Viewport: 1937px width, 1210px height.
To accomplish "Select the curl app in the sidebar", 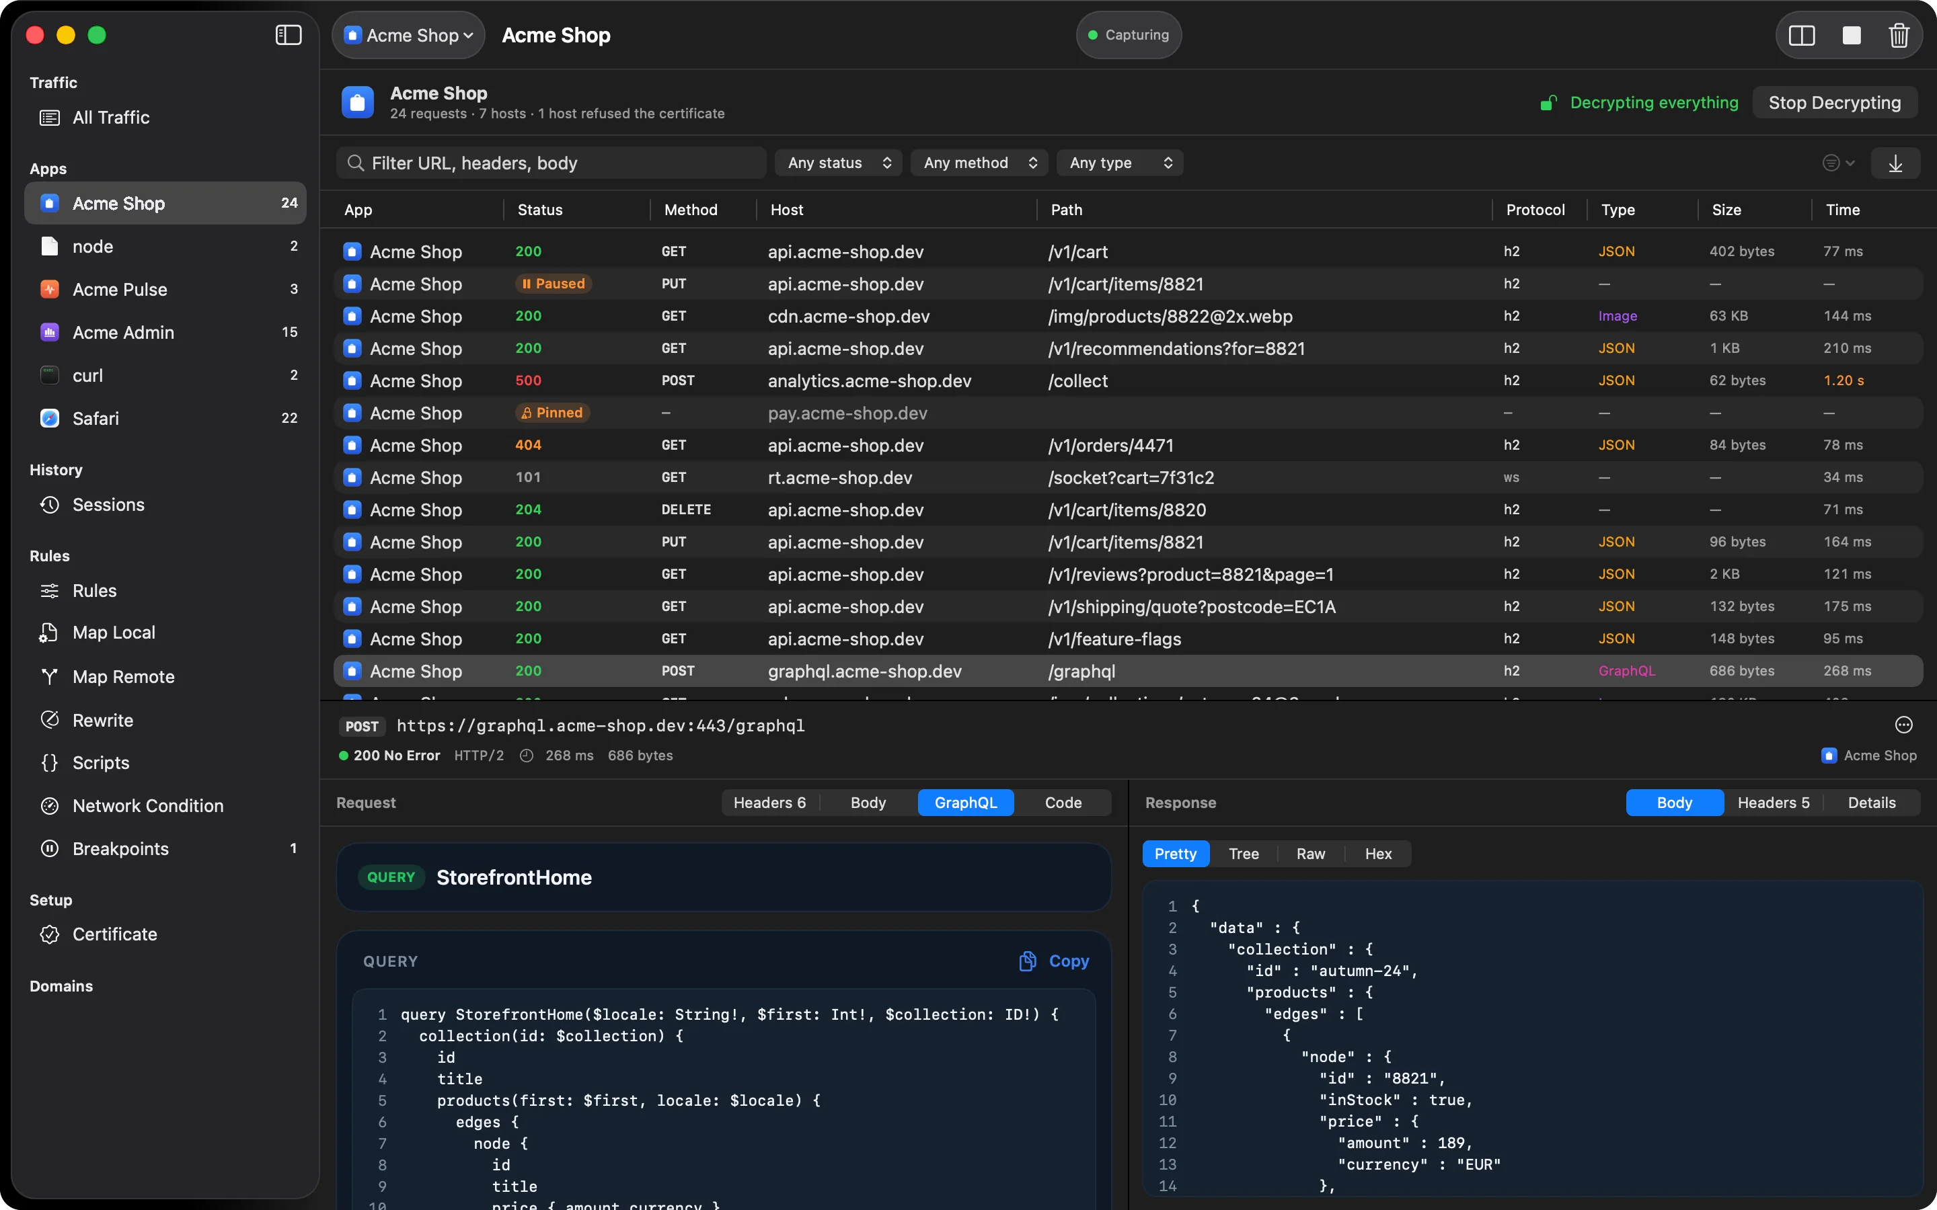I will (x=165, y=375).
